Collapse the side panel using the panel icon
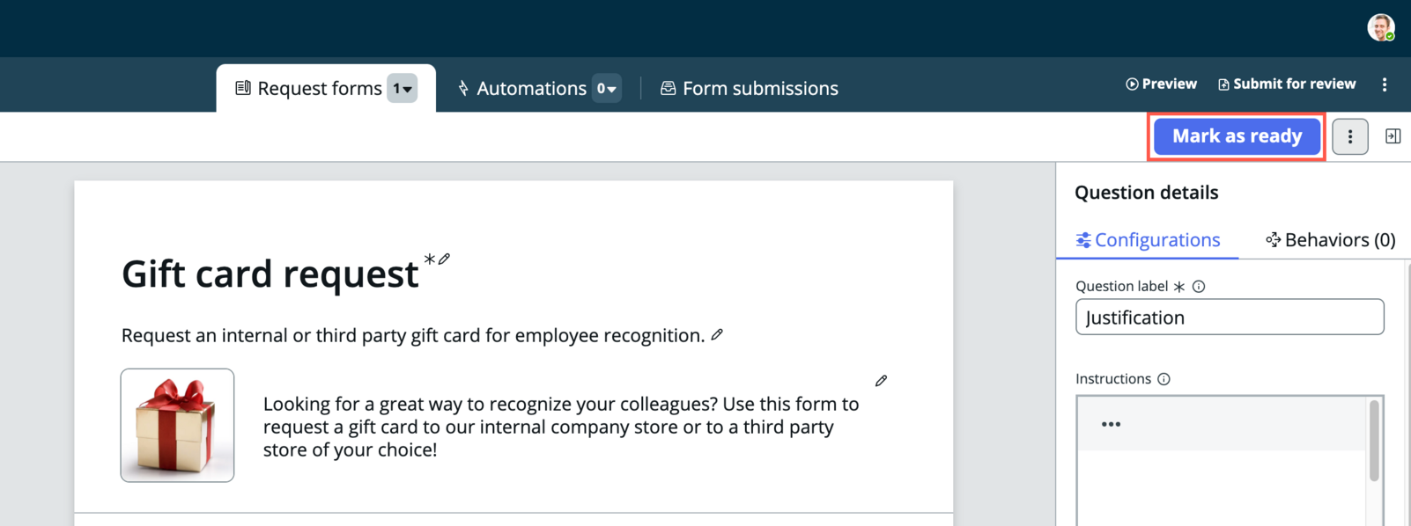1411x526 pixels. tap(1393, 136)
